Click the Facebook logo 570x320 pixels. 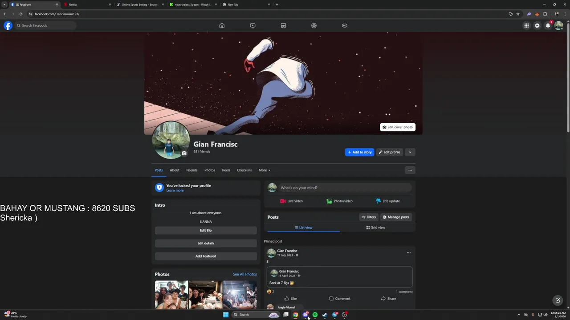pos(8,25)
